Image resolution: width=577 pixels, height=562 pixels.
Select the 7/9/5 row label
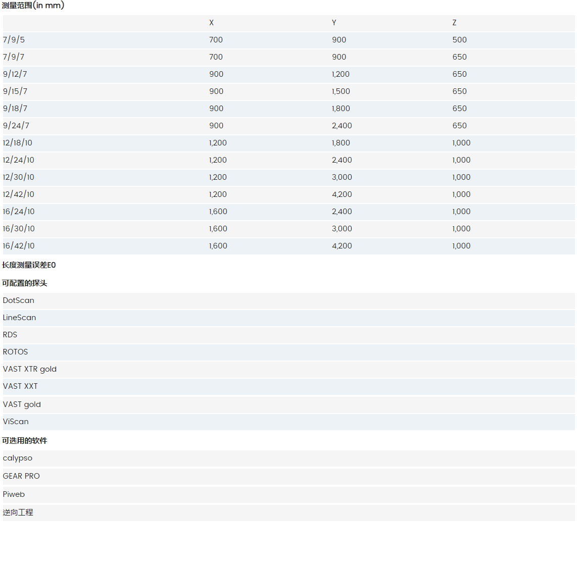pos(14,40)
